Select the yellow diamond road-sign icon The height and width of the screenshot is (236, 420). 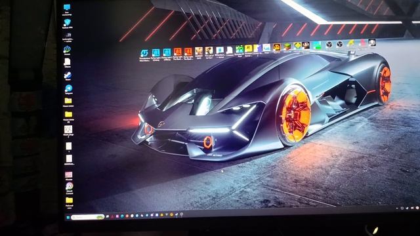point(297,46)
